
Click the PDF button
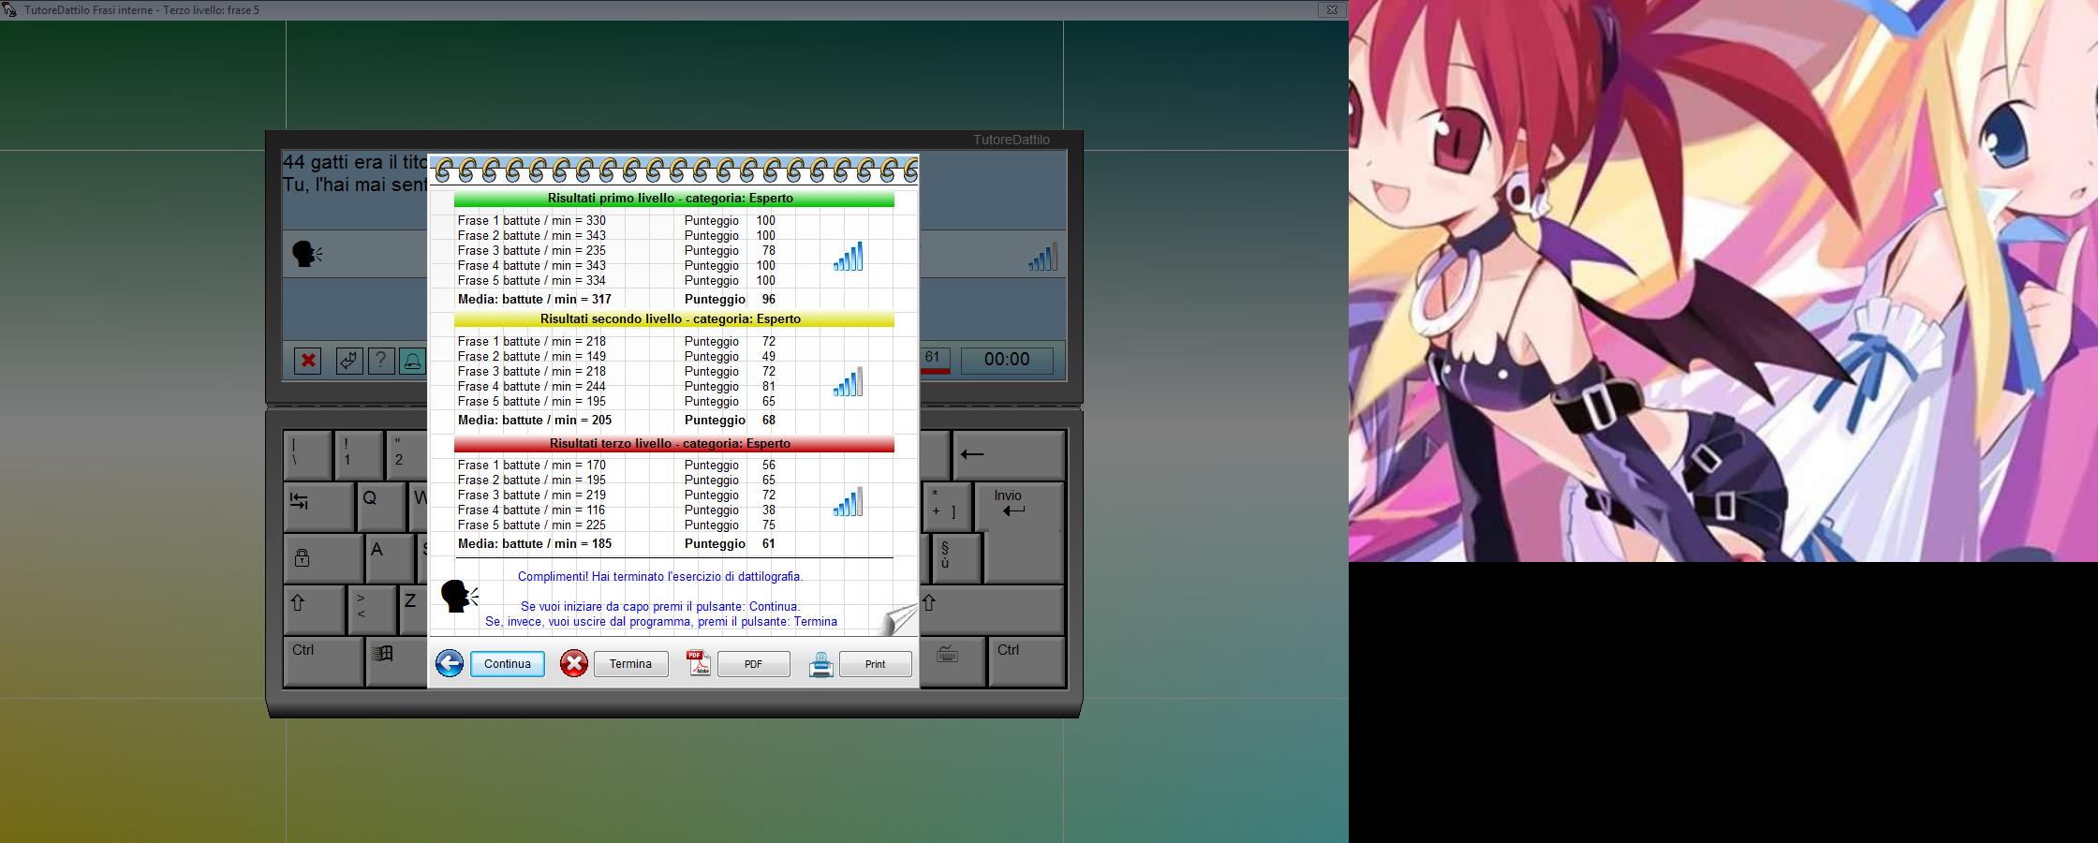pos(753,664)
